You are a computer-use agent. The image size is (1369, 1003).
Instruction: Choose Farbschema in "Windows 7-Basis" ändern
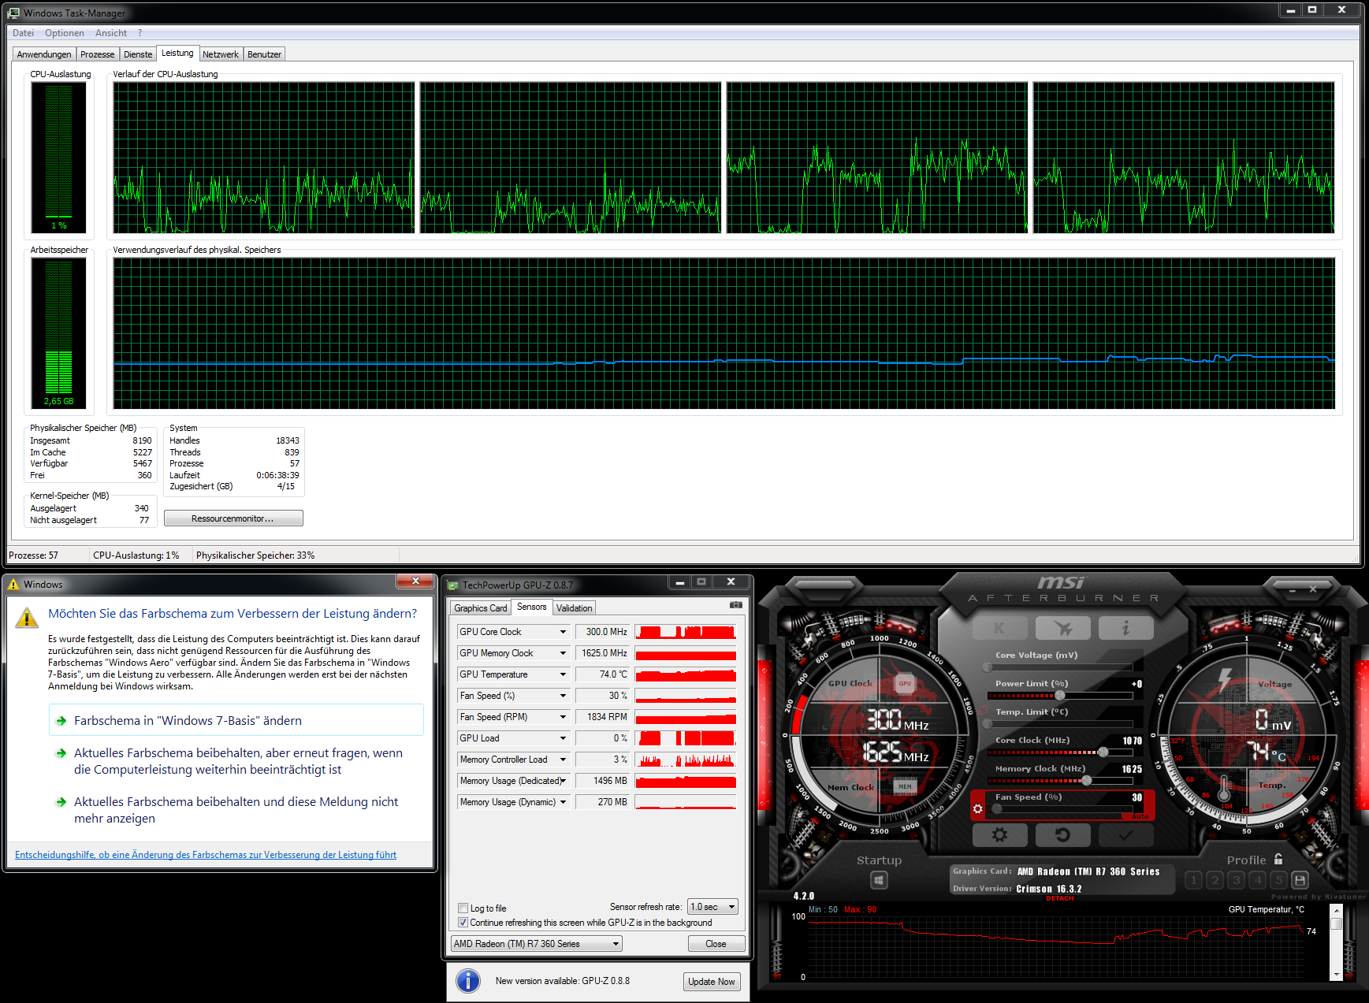pos(236,721)
